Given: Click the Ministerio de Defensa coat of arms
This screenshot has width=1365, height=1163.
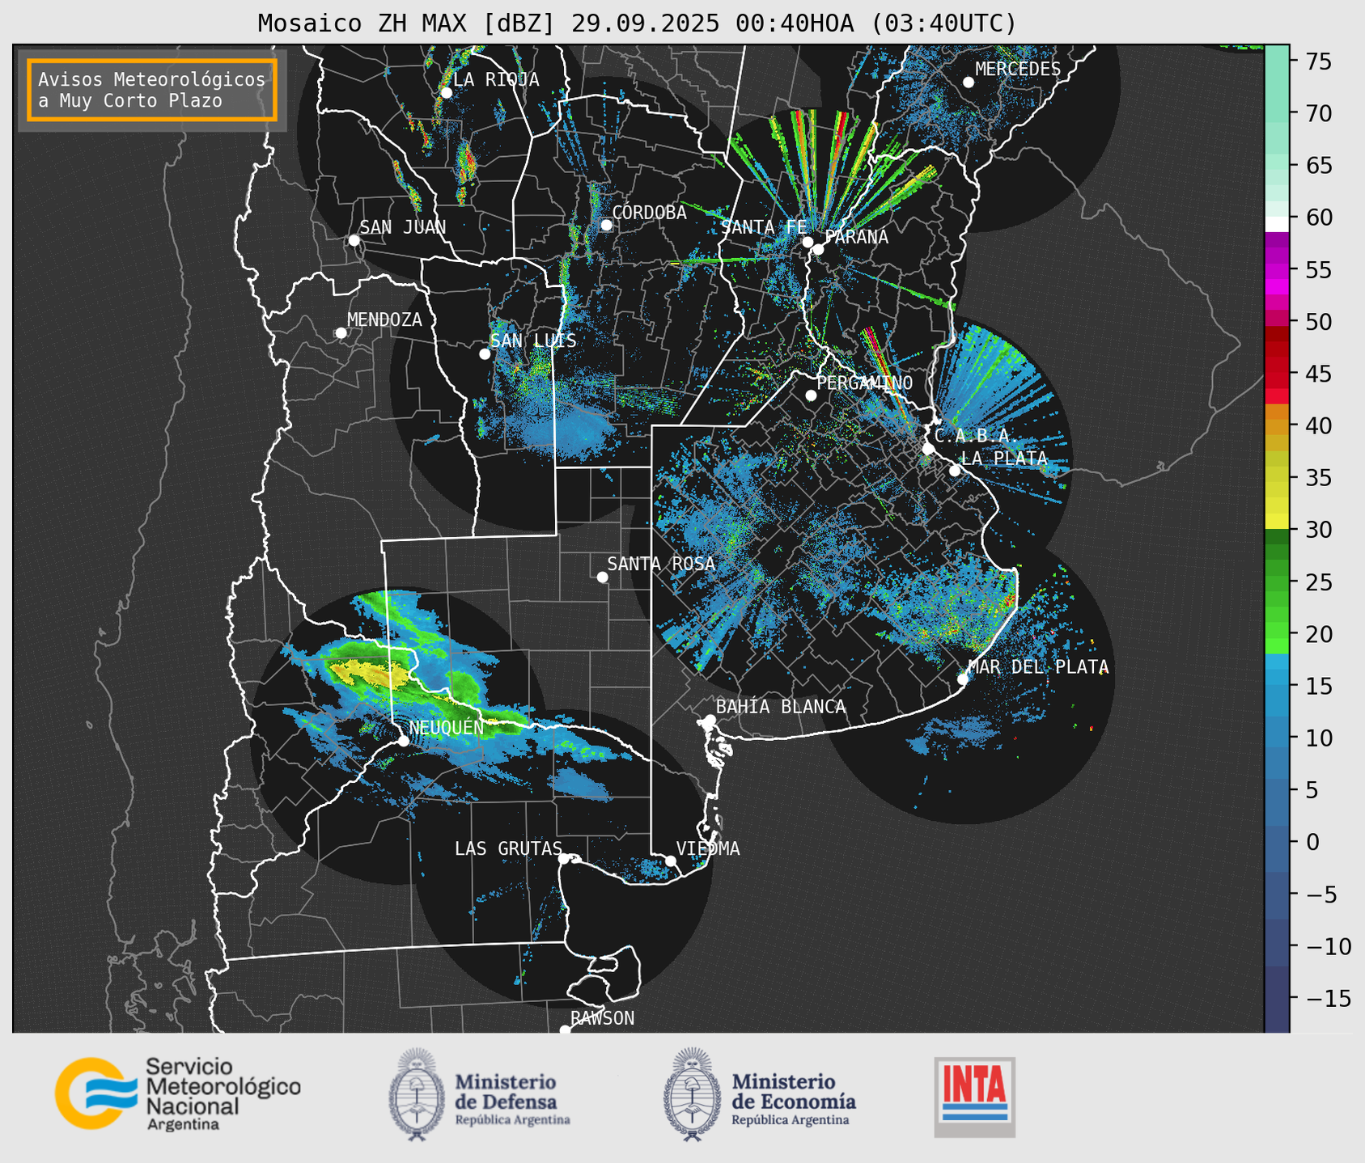Looking at the screenshot, I should pyautogui.click(x=417, y=1094).
